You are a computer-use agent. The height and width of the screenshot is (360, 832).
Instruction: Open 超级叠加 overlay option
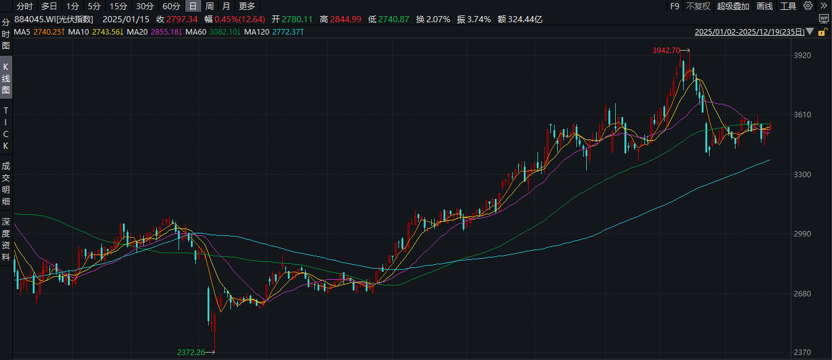[733, 6]
